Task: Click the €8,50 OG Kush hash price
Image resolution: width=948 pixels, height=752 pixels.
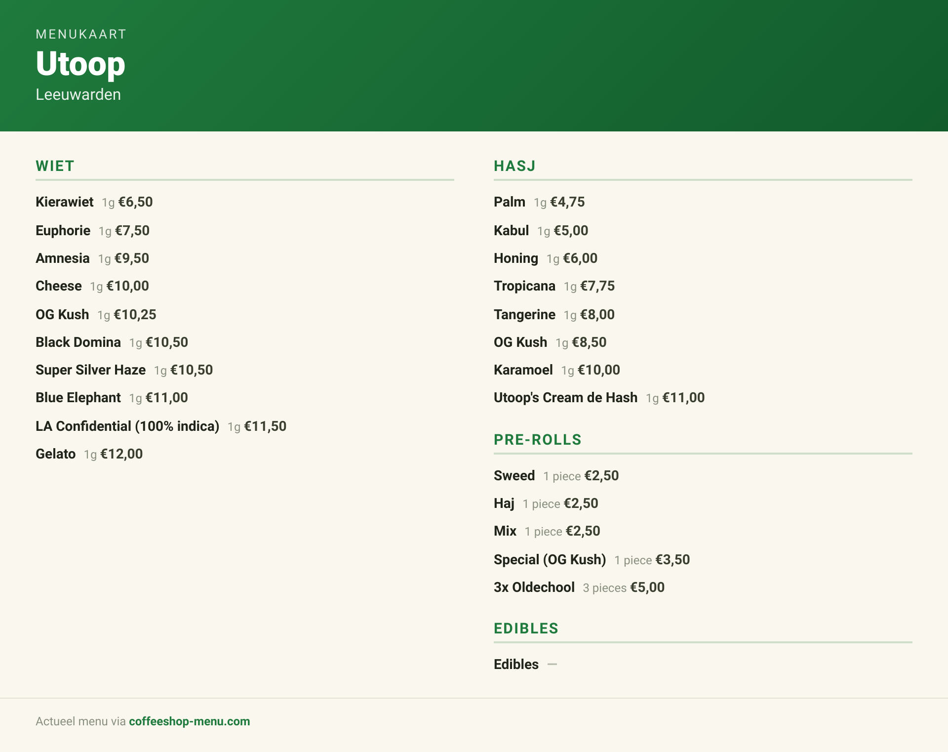Action: point(589,342)
